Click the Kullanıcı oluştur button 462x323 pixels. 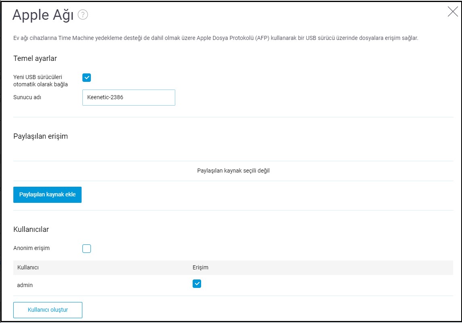coord(48,310)
